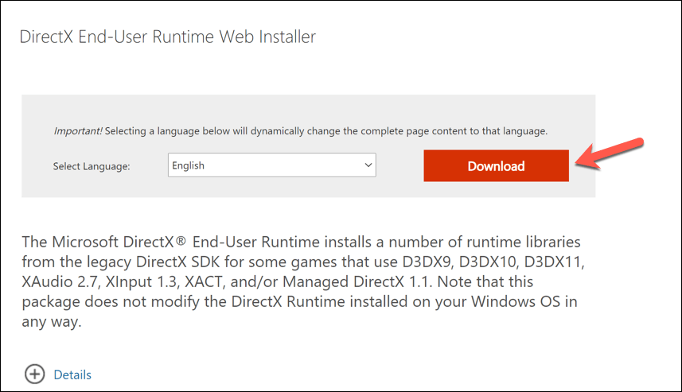682x392 pixels.
Task: Expand Details using the plus circle icon
Action: point(34,375)
